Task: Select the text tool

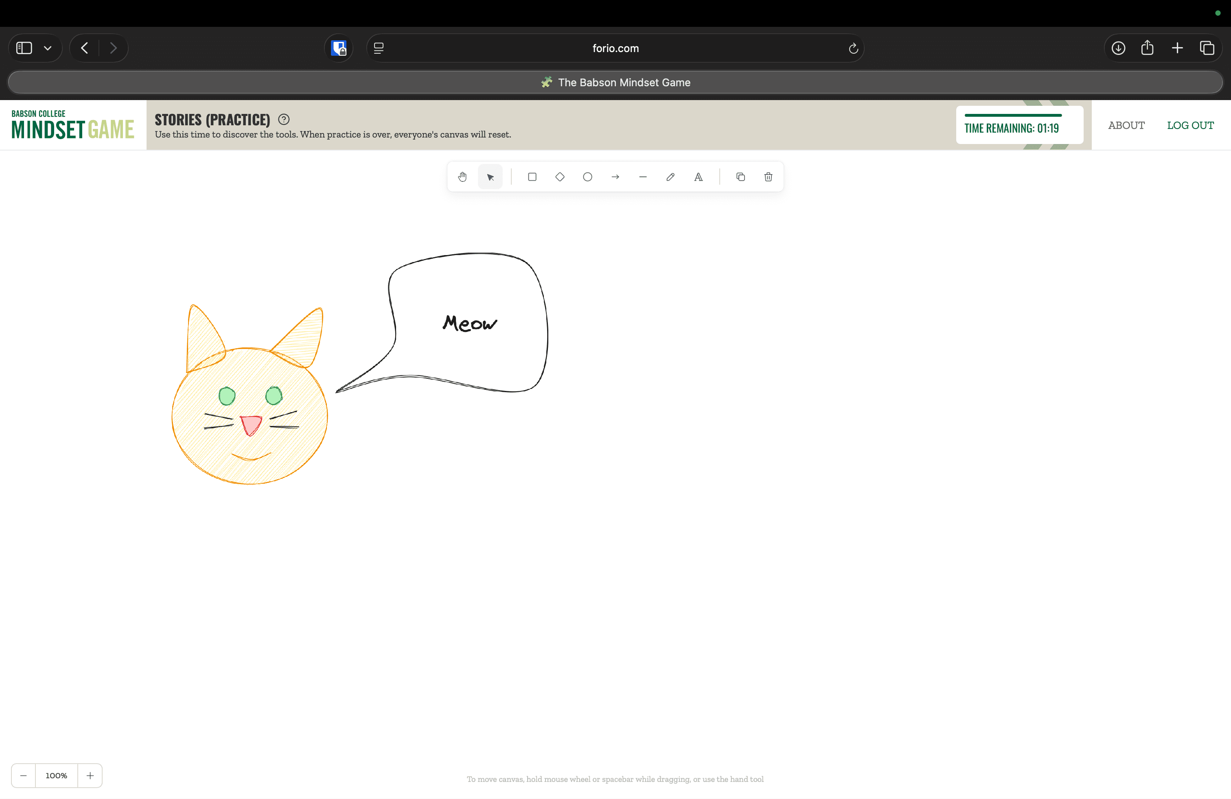Action: (698, 177)
